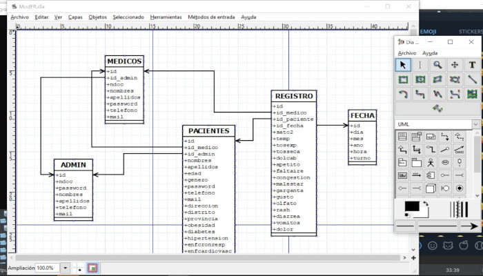483x276 pixels.
Task: Open the UML shape sheet dropdown
Action: (476, 124)
